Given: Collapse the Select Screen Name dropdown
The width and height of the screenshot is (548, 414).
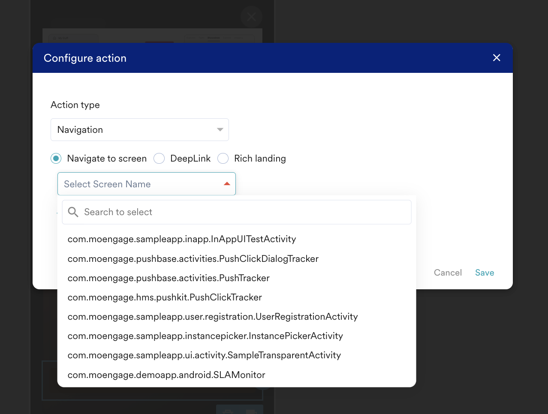Looking at the screenshot, I should click(x=147, y=184).
